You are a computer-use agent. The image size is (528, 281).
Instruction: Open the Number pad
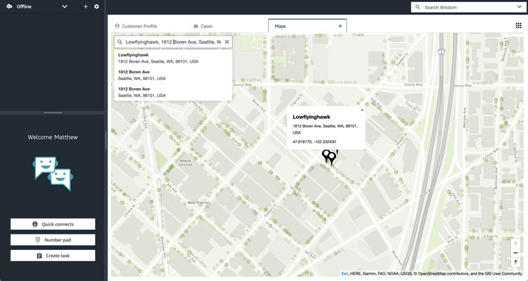coord(53,240)
